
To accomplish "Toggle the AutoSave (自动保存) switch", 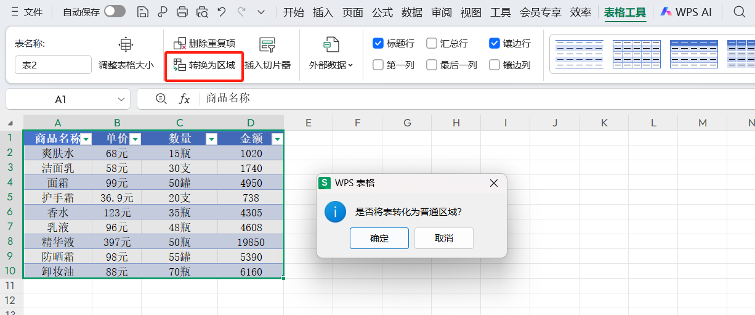I will click(x=115, y=12).
